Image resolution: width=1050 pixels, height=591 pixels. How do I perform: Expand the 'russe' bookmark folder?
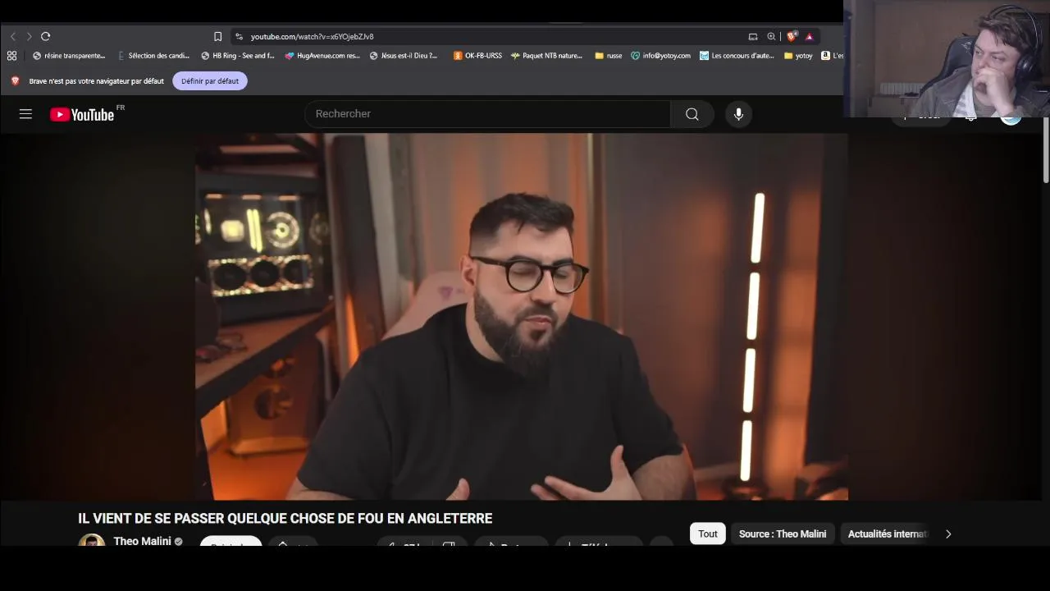[x=609, y=56]
